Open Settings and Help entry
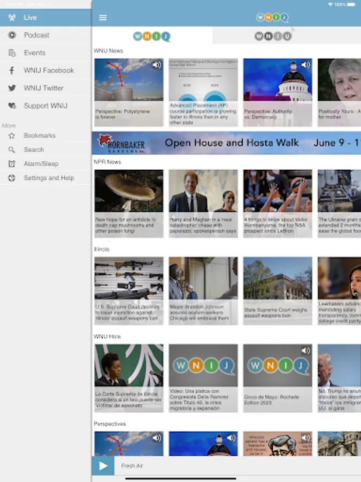361x482 pixels. [x=45, y=178]
